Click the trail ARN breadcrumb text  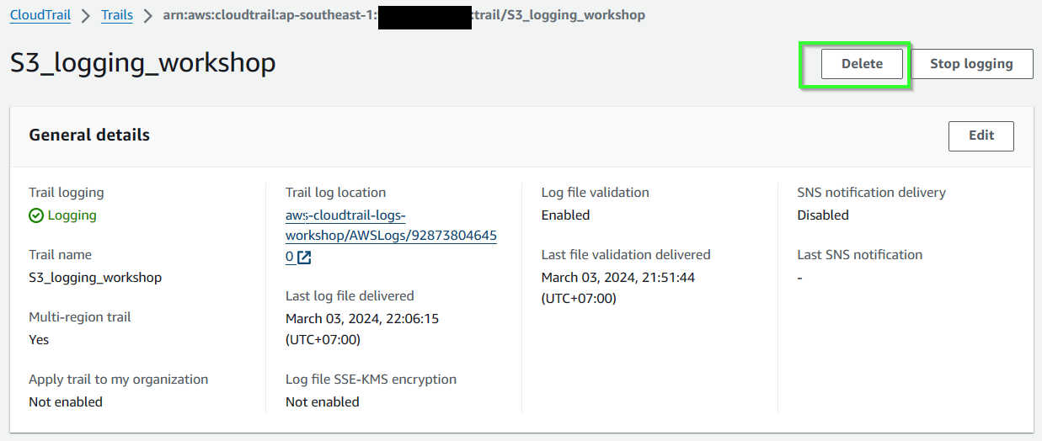[404, 15]
